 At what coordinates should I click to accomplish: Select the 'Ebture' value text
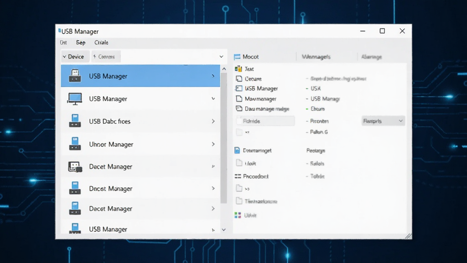(317, 109)
